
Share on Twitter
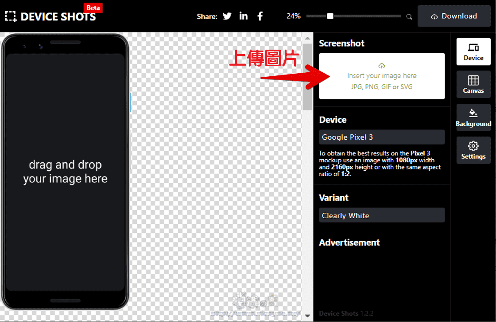(x=227, y=16)
